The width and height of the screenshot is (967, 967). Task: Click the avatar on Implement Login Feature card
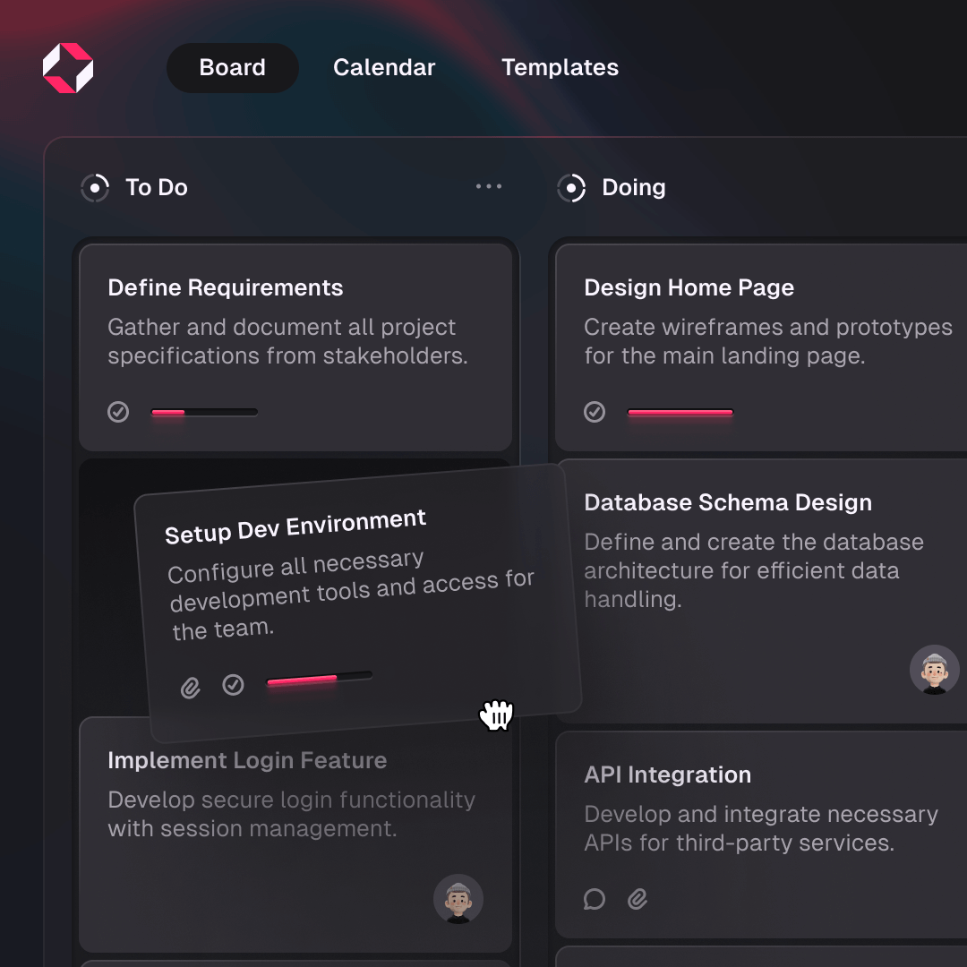pyautogui.click(x=458, y=899)
